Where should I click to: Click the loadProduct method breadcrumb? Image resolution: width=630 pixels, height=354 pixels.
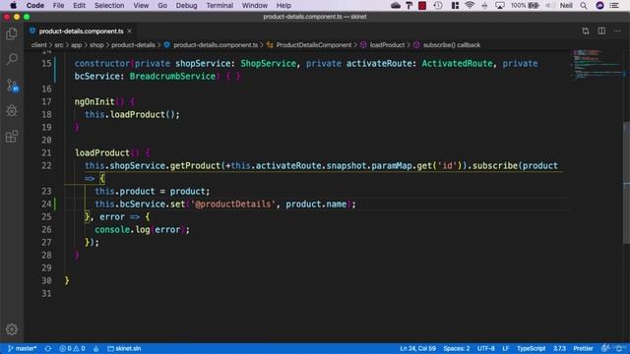(387, 45)
